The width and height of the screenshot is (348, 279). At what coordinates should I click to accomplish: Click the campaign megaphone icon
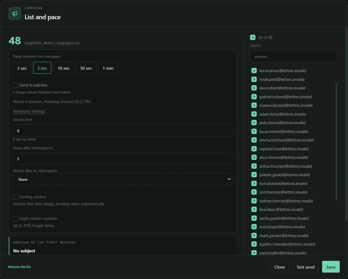[x=15, y=14]
